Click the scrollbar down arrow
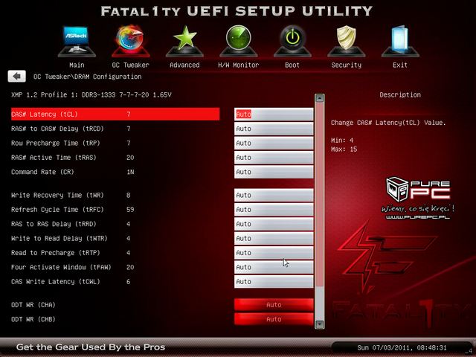 coord(319,324)
